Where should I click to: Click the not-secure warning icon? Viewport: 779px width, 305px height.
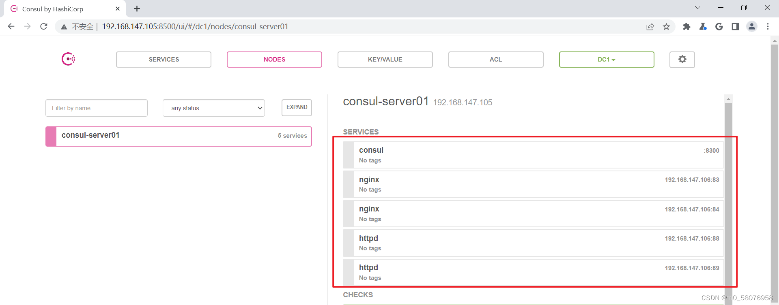tap(64, 27)
